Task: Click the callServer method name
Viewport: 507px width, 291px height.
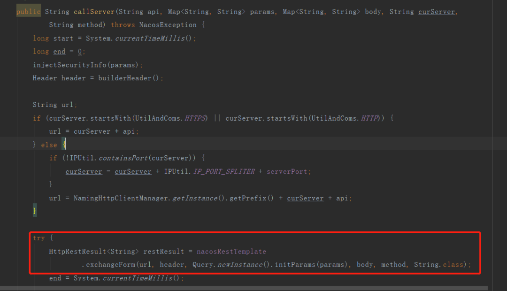Action: [94, 12]
